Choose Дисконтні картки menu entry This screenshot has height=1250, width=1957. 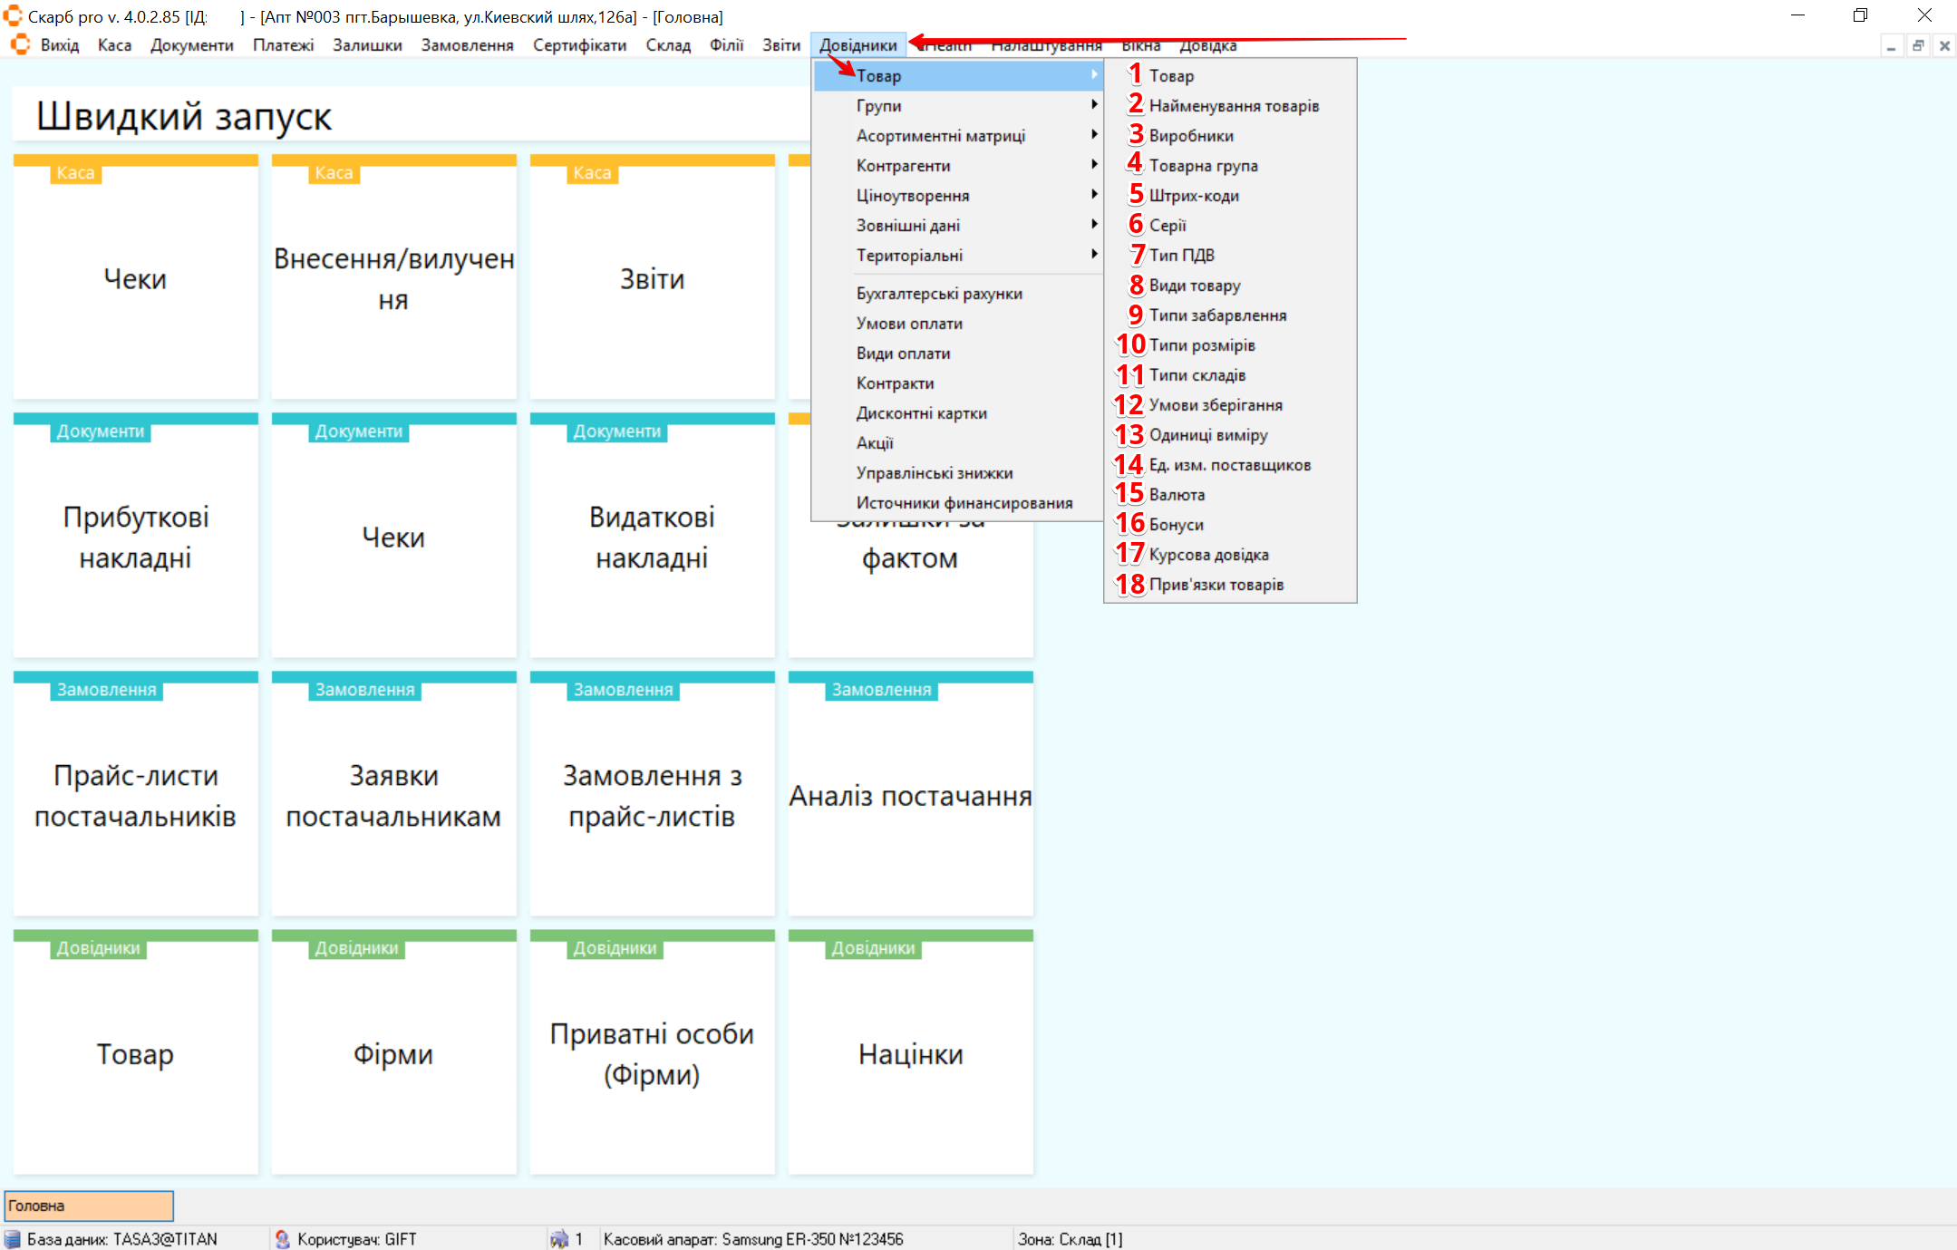pos(921,413)
